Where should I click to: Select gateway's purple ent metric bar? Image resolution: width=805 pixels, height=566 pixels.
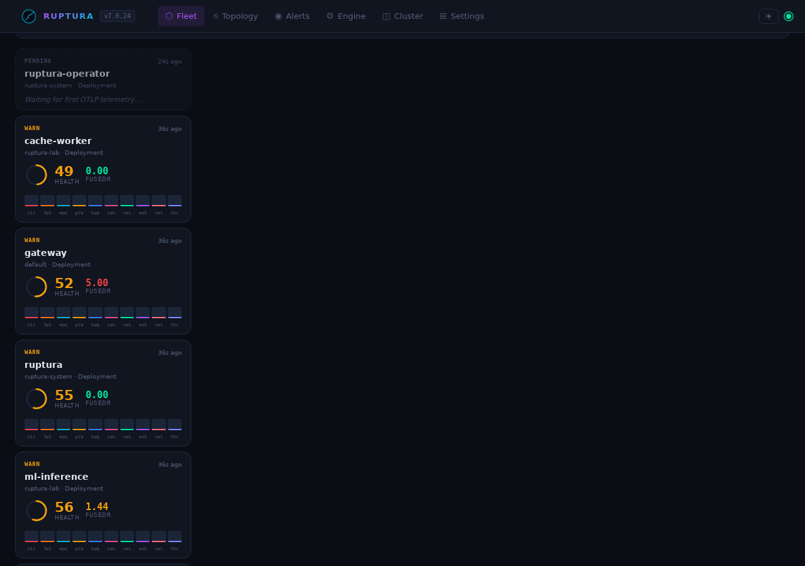tap(143, 313)
